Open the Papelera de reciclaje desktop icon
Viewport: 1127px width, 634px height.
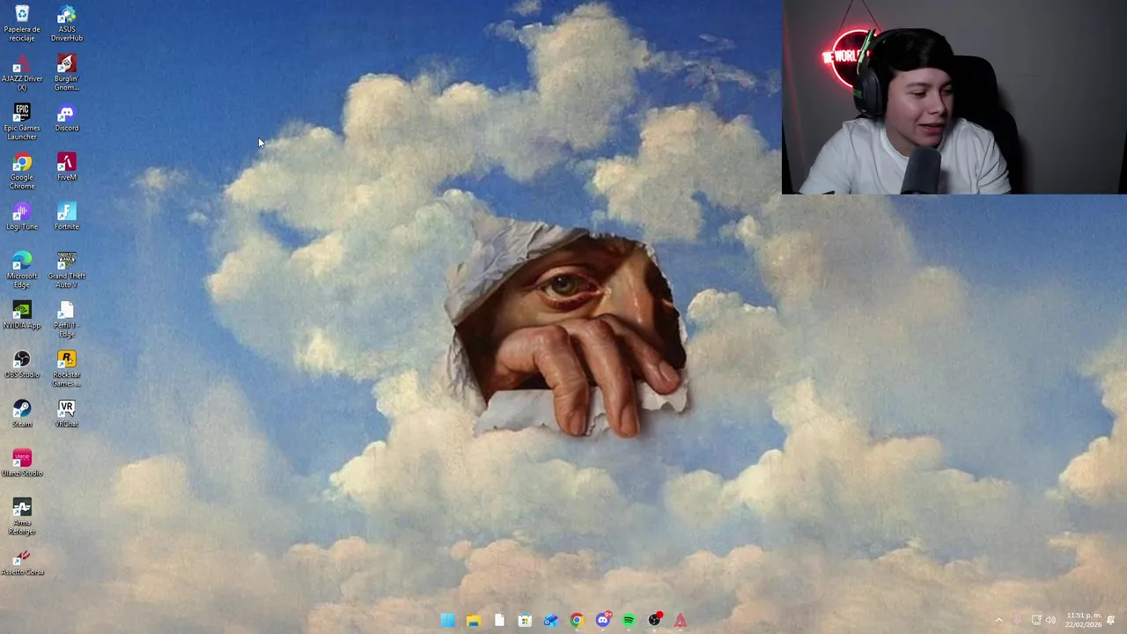click(22, 24)
